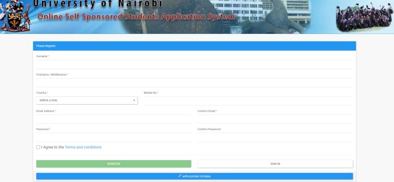
Task: Open the Terms and conditions link
Action: pos(83,147)
